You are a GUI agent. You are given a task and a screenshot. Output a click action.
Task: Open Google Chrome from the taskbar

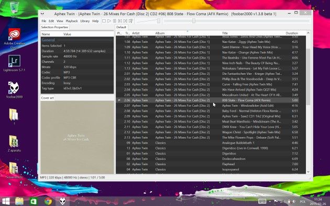point(48,201)
